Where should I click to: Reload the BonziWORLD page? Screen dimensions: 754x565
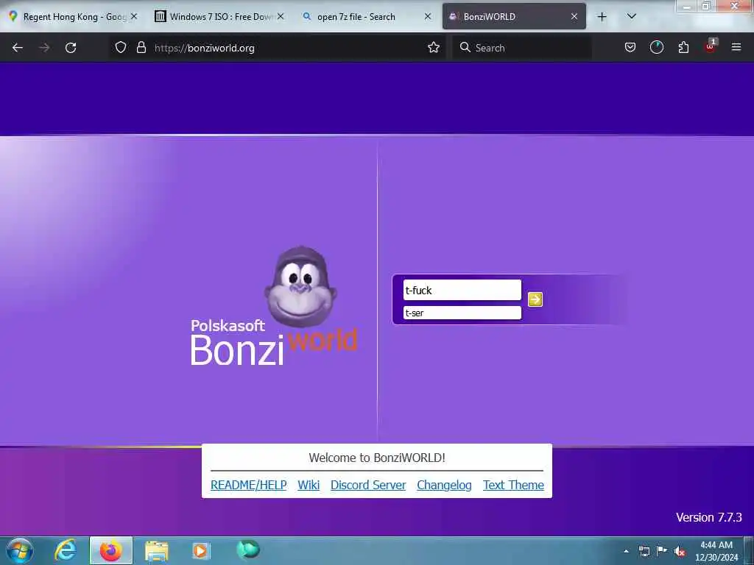tap(71, 48)
